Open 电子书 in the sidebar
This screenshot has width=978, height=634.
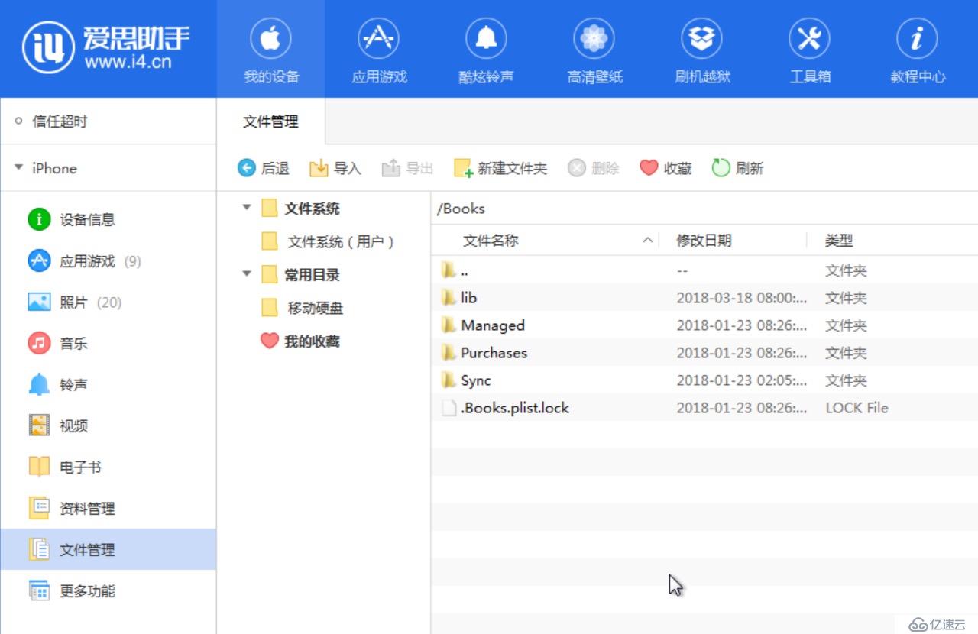[x=108, y=467]
